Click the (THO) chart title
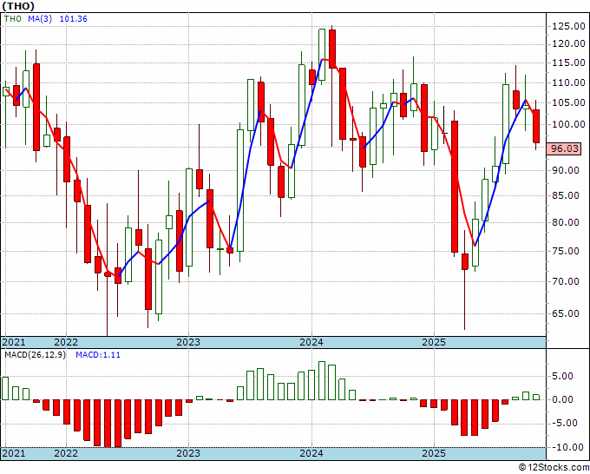The width and height of the screenshot is (590, 474). tap(18, 6)
